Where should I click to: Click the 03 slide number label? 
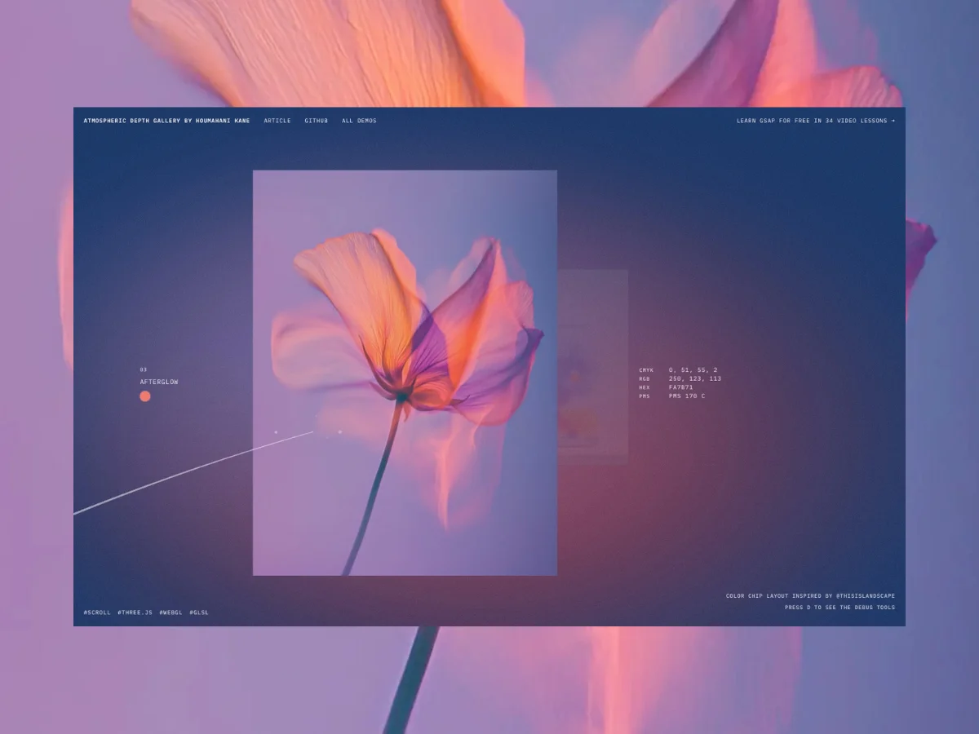144,370
